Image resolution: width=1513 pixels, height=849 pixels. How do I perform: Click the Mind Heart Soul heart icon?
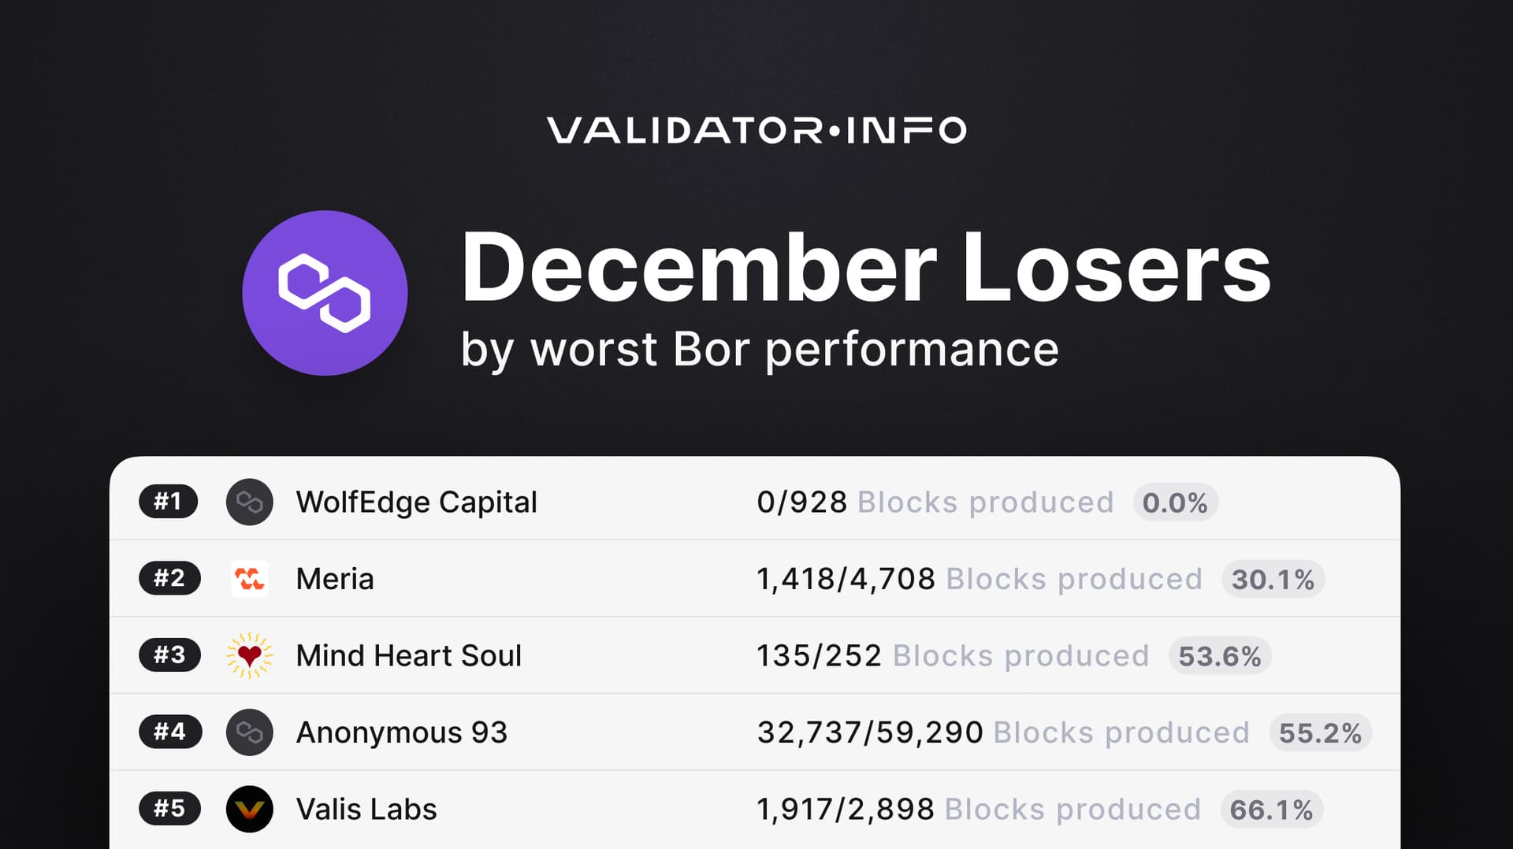pyautogui.click(x=249, y=655)
